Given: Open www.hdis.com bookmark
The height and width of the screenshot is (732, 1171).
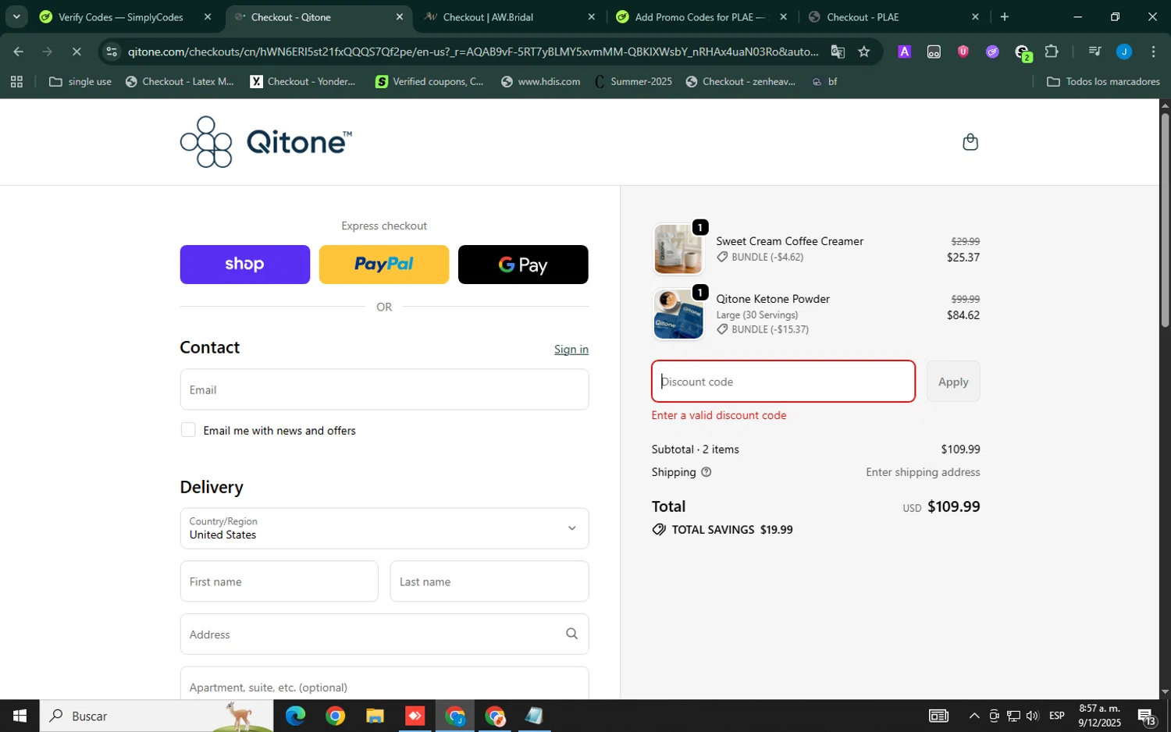Looking at the screenshot, I should tap(541, 81).
